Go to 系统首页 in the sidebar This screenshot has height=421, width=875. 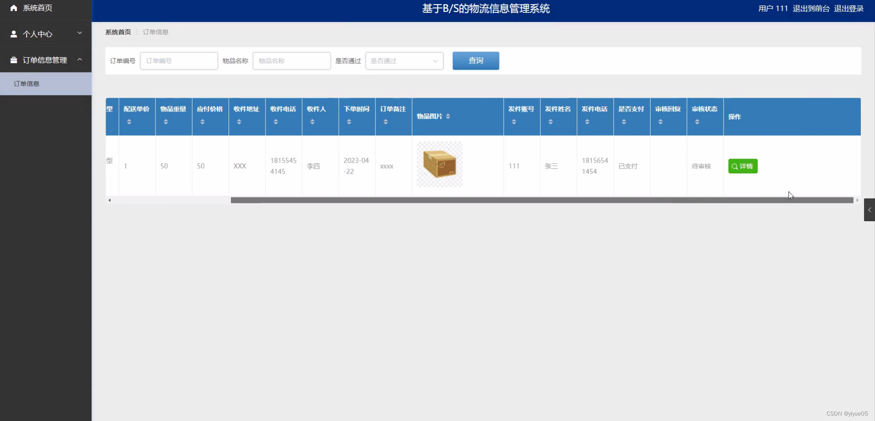pyautogui.click(x=37, y=8)
